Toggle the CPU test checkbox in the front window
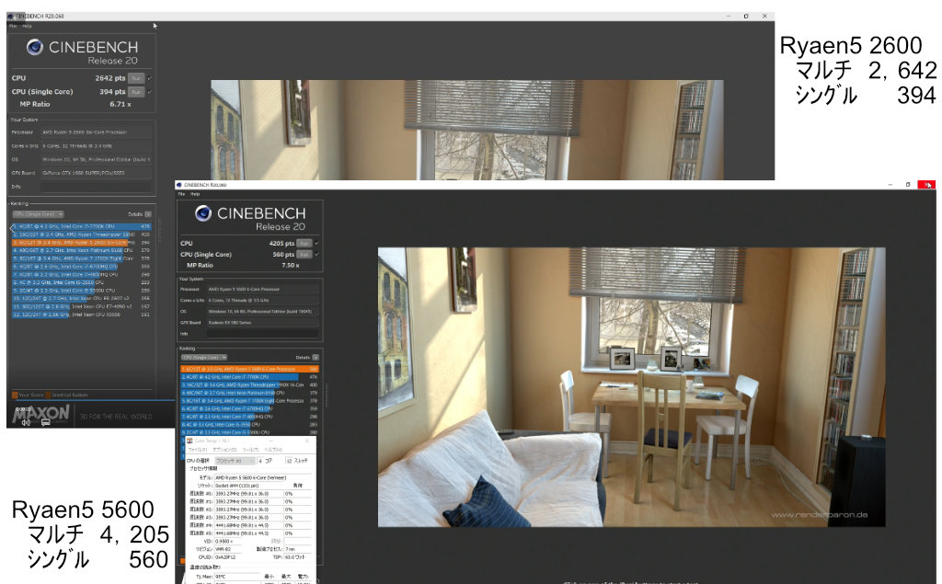The image size is (942, 584). coord(317,244)
